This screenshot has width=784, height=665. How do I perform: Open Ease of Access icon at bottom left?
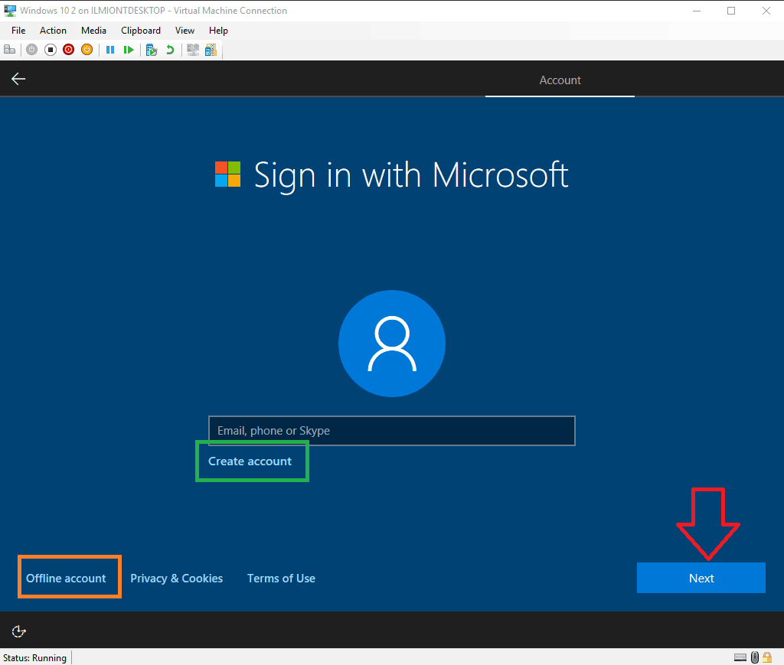tap(18, 631)
